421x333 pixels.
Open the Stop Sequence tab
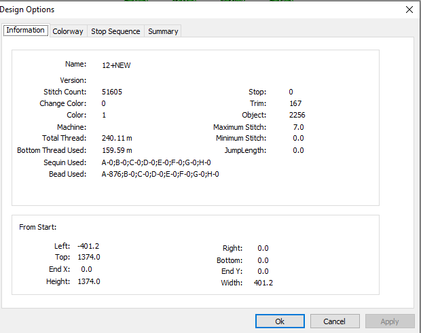pos(115,31)
